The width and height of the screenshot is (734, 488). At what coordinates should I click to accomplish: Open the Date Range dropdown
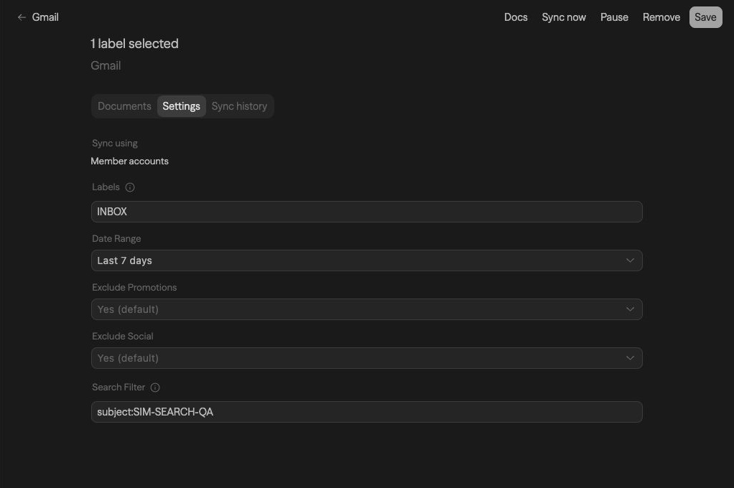coord(366,261)
